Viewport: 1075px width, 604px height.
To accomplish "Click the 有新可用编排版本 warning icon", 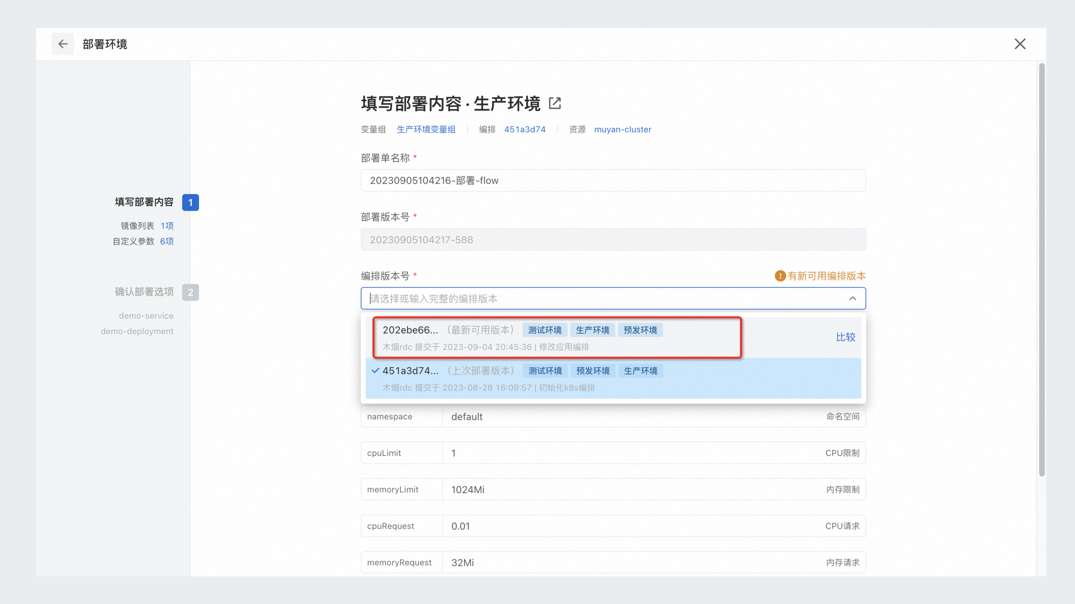I will (780, 276).
